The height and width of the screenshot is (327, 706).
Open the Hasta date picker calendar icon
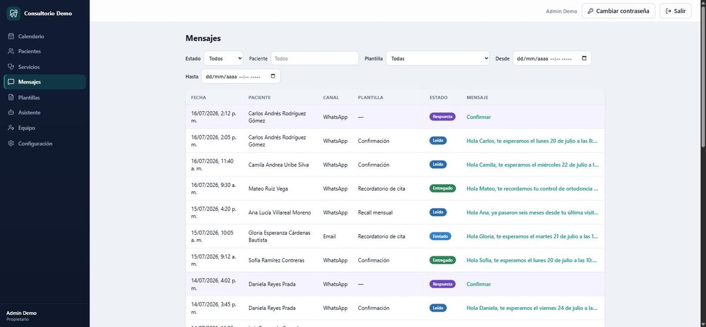tap(273, 76)
